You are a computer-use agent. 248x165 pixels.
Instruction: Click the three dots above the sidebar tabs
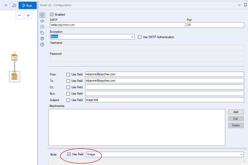pyautogui.click(x=42, y=11)
